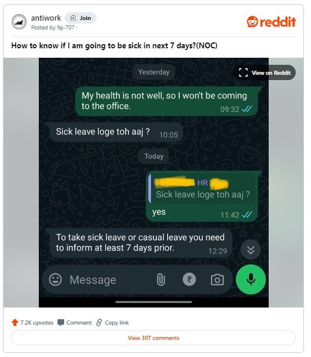
Task: Tap the rupee payment icon
Action: pyautogui.click(x=189, y=279)
